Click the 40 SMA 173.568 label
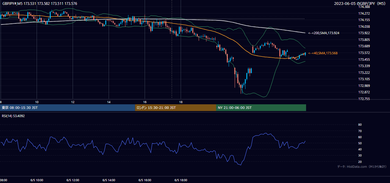 pyautogui.click(x=323, y=53)
